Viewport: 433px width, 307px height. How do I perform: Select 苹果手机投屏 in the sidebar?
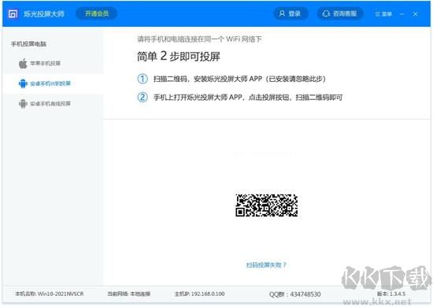(53, 64)
